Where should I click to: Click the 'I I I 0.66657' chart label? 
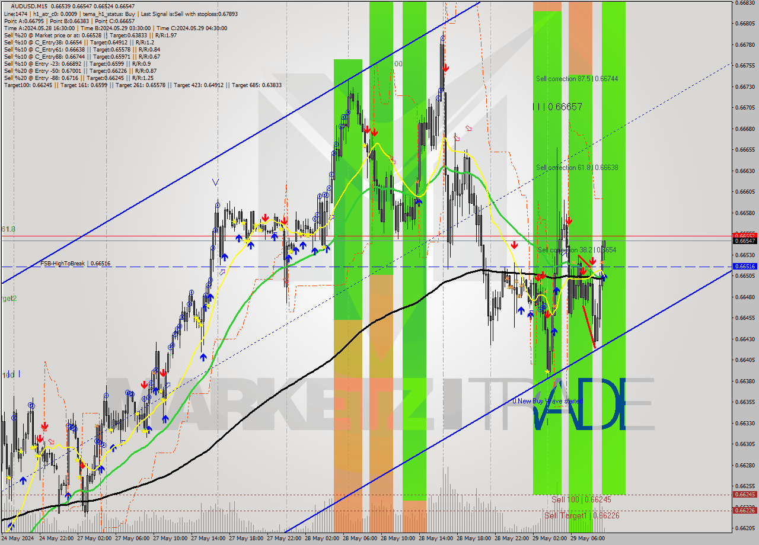(x=557, y=107)
